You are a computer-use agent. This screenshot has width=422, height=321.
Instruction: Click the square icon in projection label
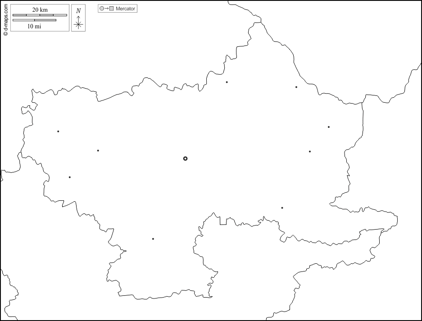[x=111, y=9]
